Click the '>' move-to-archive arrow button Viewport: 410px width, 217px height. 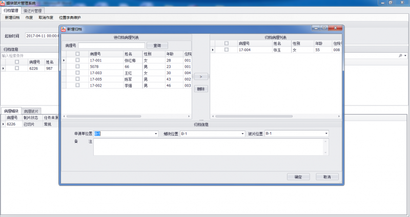click(x=201, y=76)
